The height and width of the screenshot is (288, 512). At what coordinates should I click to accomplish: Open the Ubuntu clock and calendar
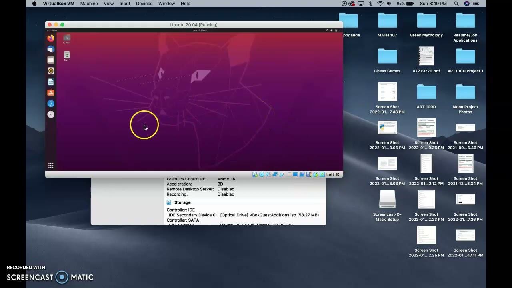point(200,30)
